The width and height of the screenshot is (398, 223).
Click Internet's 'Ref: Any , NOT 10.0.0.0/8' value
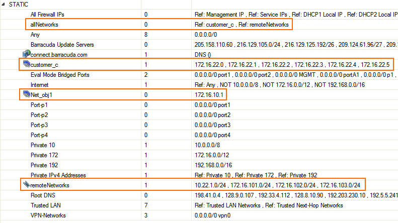point(280,85)
